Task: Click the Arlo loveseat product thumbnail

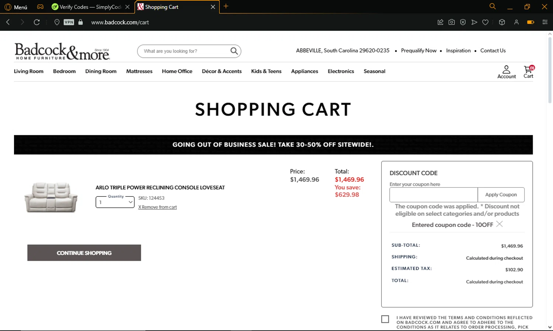Action: 51,197
